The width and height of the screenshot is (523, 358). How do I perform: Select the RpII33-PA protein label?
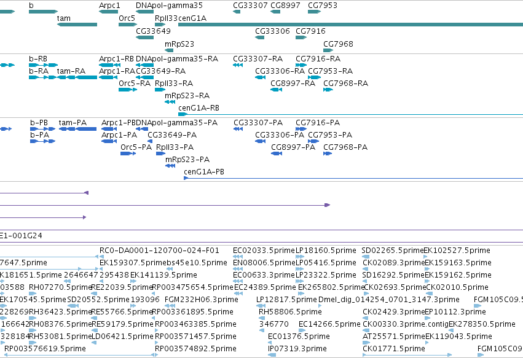click(x=175, y=147)
